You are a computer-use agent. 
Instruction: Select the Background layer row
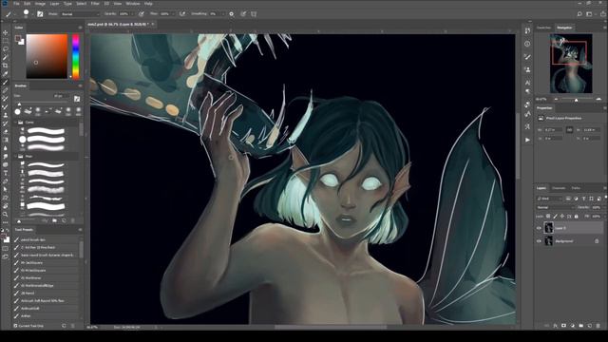(570, 241)
